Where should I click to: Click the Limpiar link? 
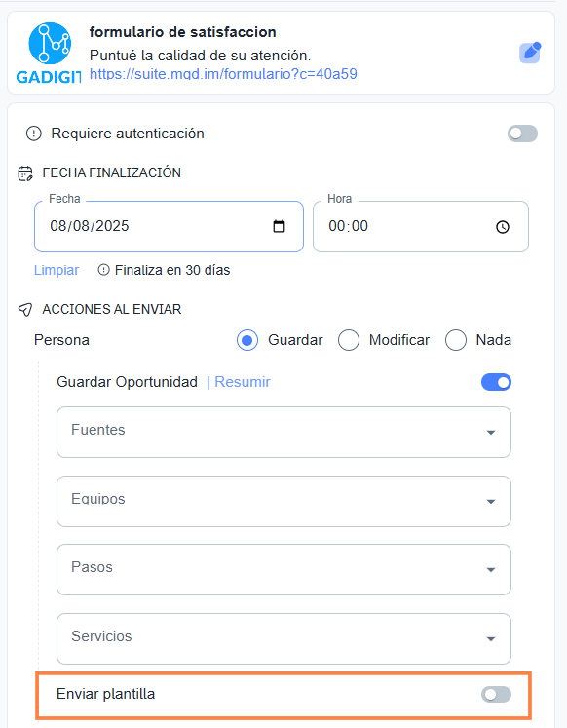click(57, 270)
